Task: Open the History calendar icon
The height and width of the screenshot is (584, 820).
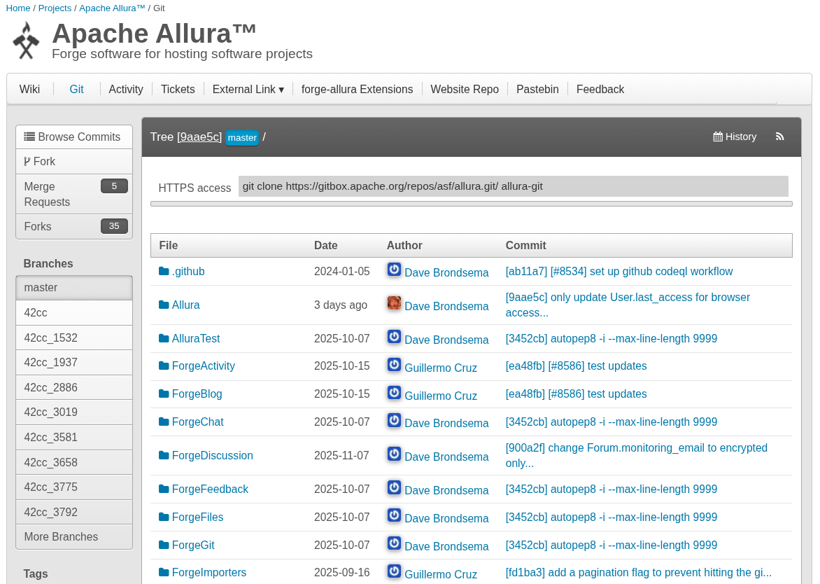Action: tap(716, 137)
